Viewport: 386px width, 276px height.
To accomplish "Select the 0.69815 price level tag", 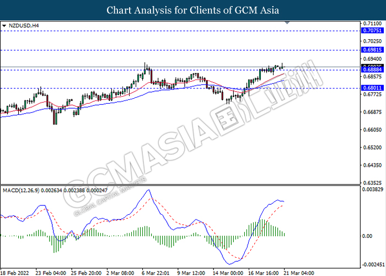I will coord(372,50).
